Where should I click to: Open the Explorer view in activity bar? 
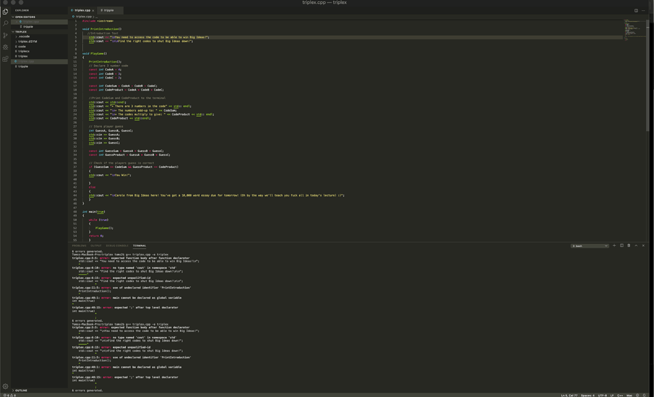coord(5,11)
